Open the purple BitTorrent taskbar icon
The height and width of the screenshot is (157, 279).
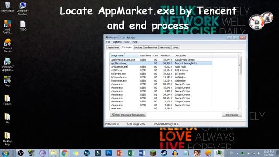point(43,153)
